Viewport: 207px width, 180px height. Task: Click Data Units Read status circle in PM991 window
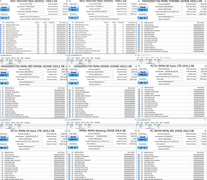click(69, 164)
